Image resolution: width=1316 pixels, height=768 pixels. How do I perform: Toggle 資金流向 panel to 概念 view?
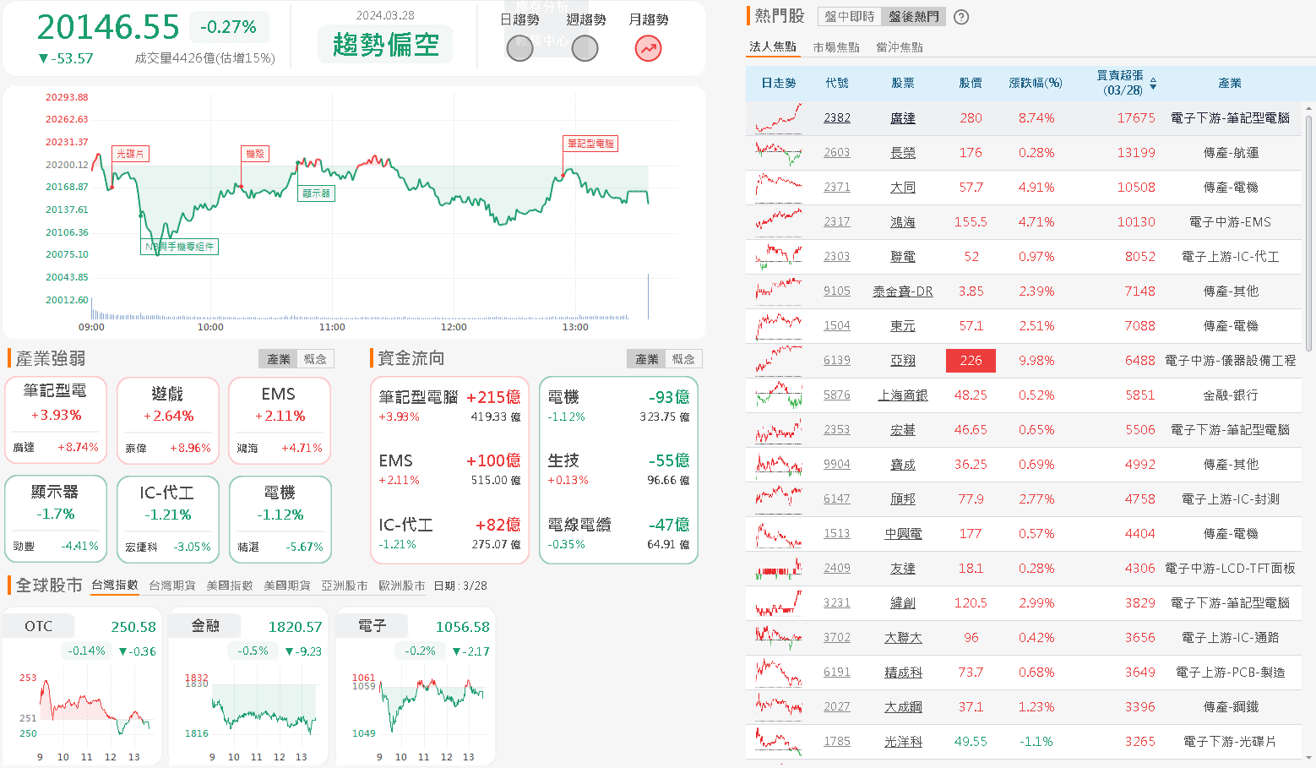pyautogui.click(x=683, y=359)
